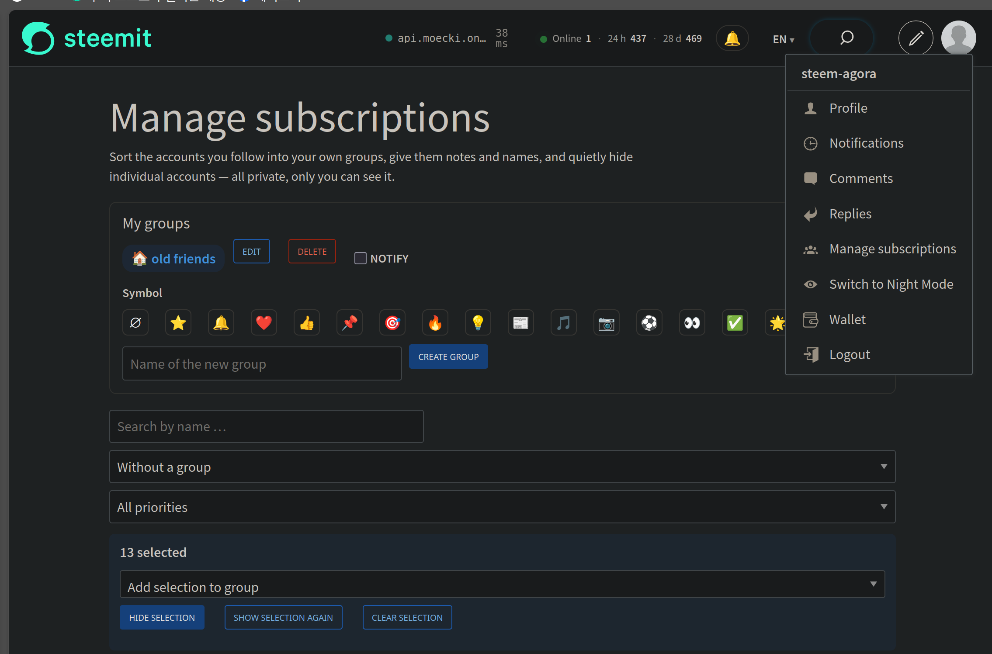Focus the 'Name of the new group' field
Image resolution: width=992 pixels, height=654 pixels.
tap(262, 363)
